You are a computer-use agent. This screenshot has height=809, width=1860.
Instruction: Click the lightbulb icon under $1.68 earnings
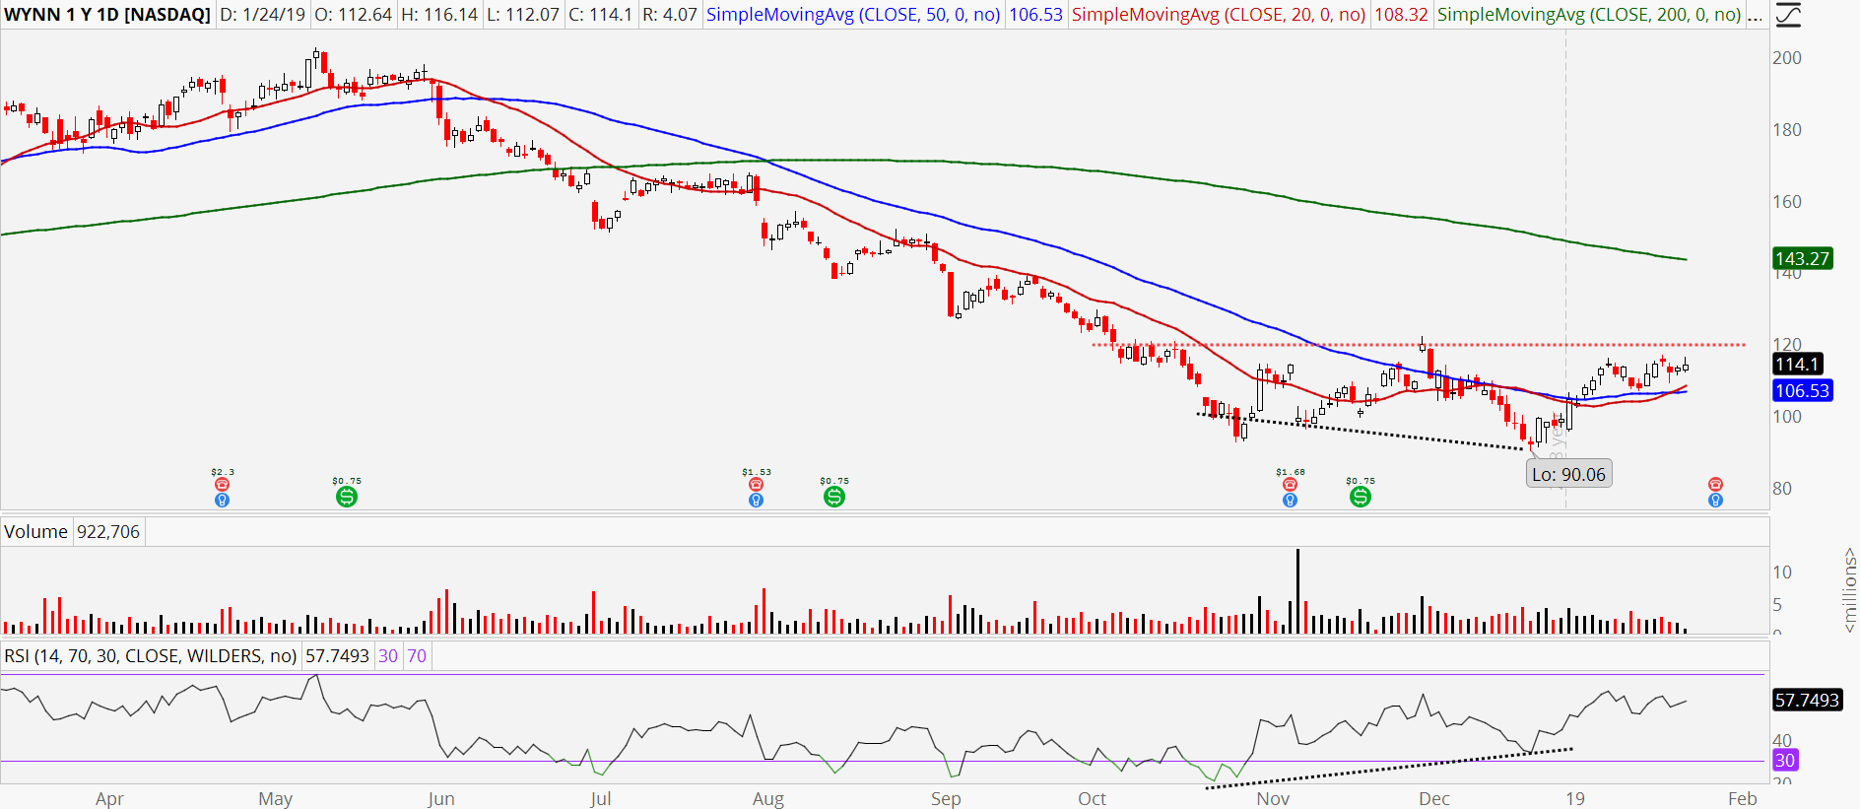(x=1290, y=500)
